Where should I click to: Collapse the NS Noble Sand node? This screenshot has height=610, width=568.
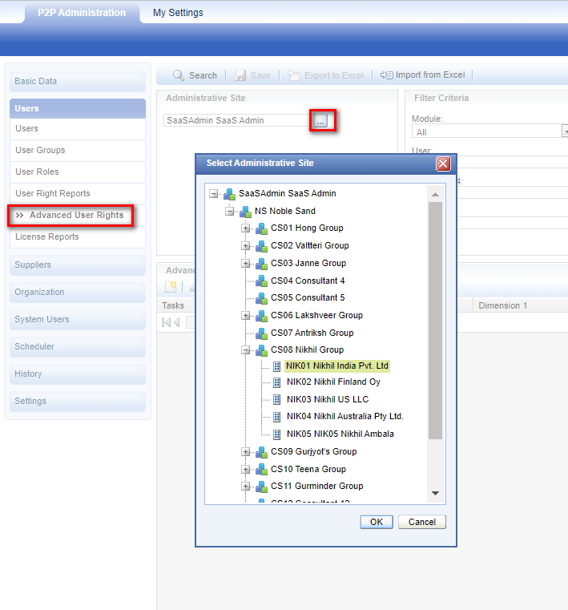(230, 212)
